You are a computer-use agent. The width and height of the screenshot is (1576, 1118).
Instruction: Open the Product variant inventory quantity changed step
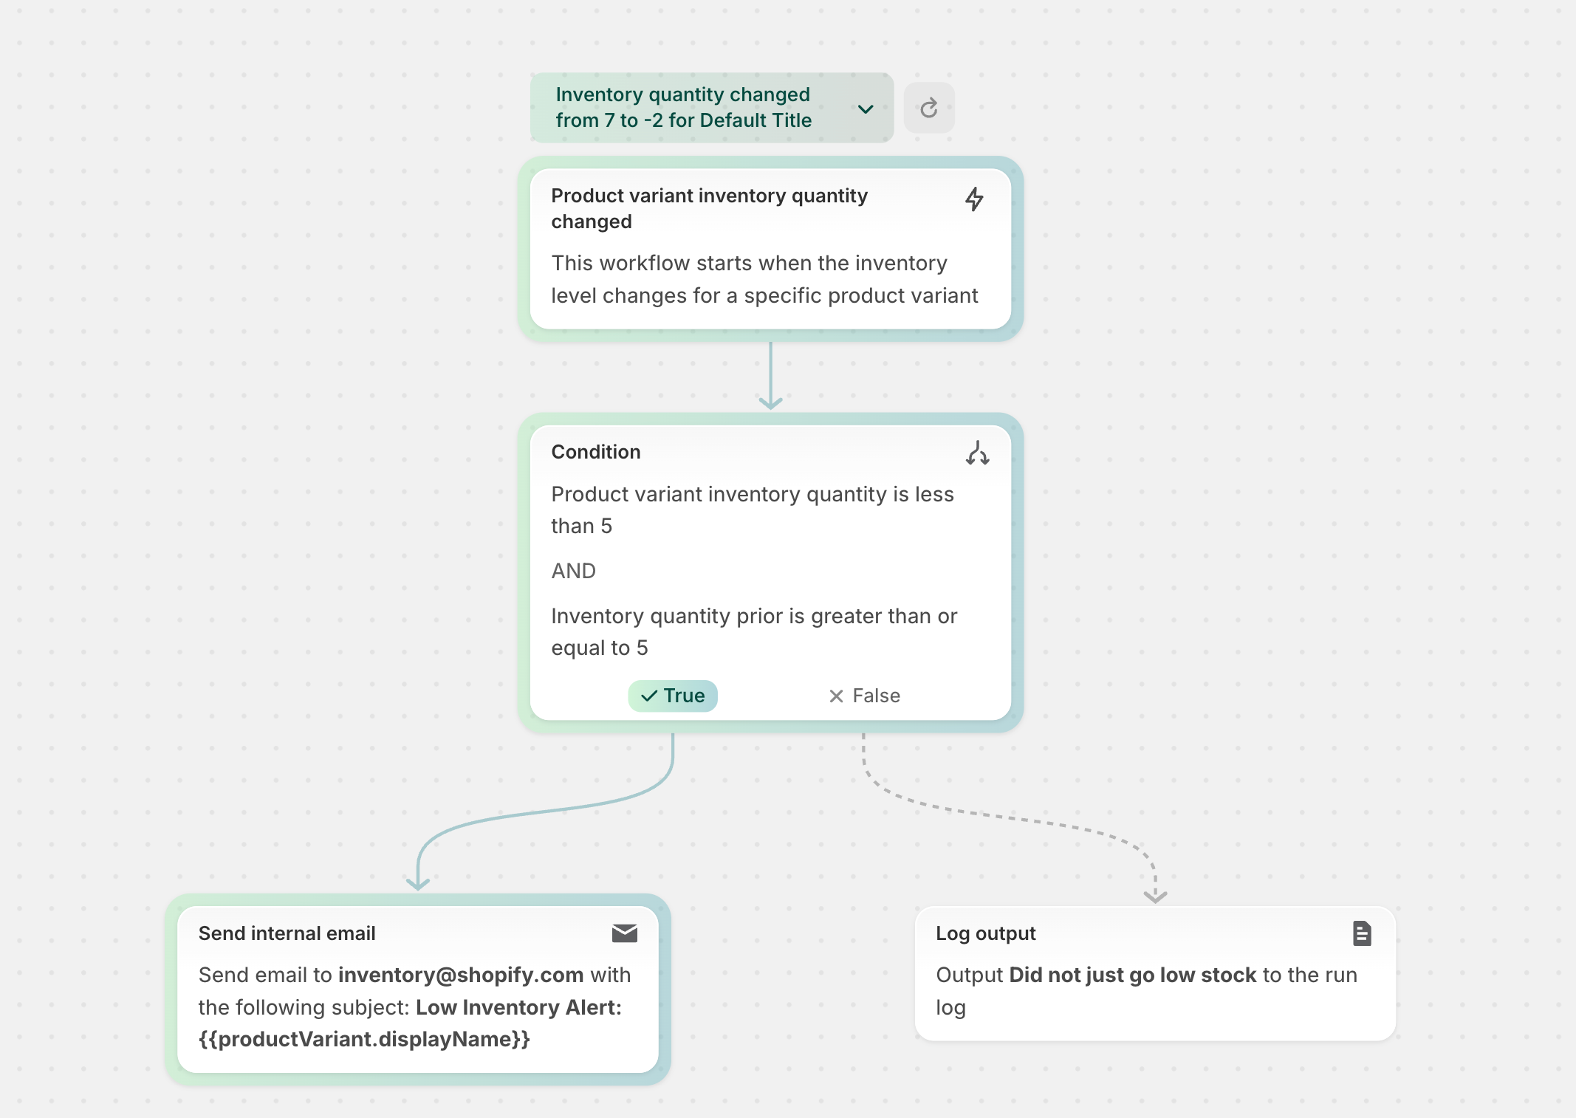click(772, 247)
